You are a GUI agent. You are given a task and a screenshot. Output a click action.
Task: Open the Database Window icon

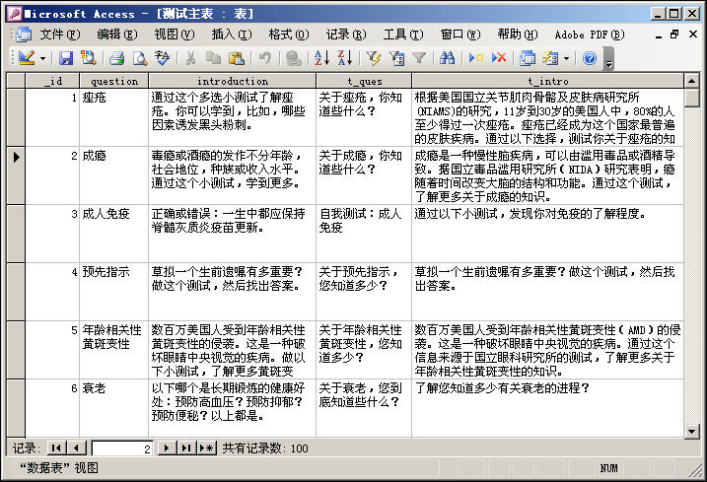[x=528, y=58]
